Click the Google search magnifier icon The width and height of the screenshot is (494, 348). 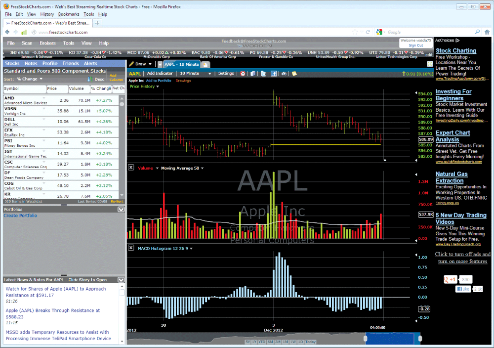[x=477, y=32]
